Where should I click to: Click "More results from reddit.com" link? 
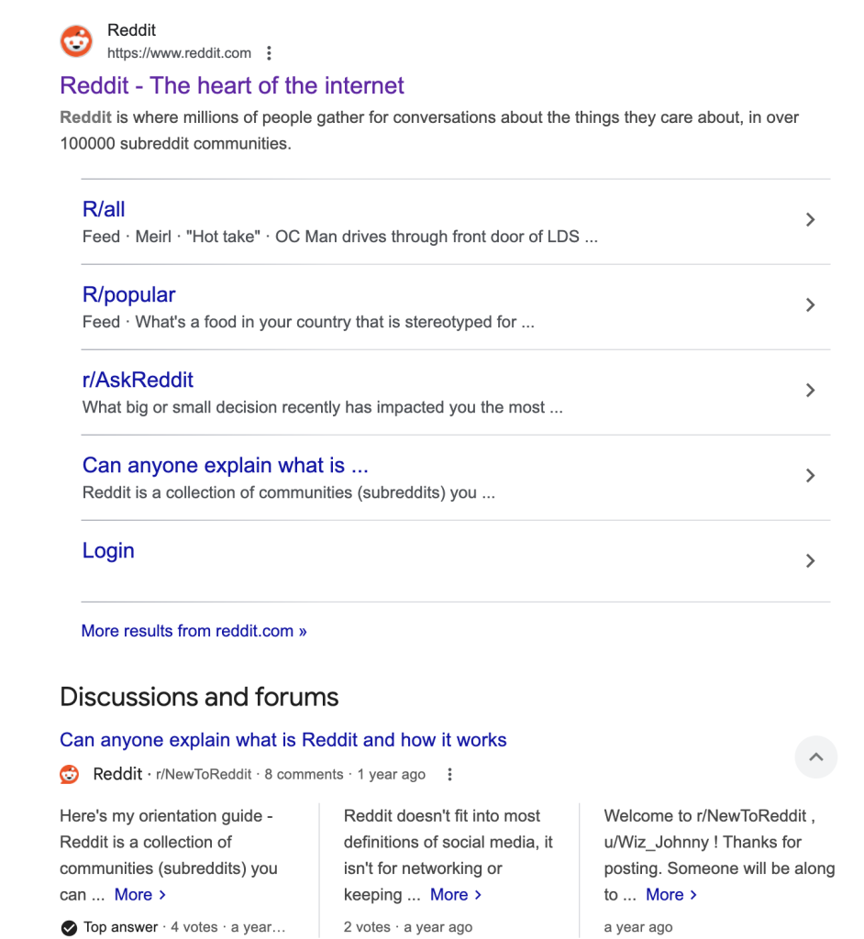pos(194,631)
